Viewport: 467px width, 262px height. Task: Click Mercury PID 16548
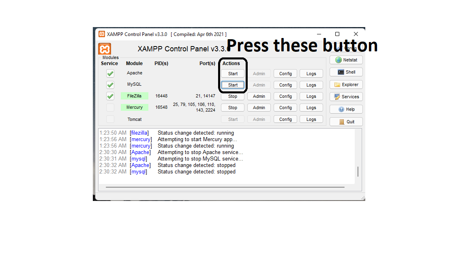pyautogui.click(x=161, y=107)
